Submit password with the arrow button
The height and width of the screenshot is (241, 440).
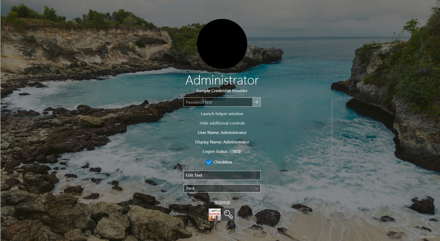point(256,102)
